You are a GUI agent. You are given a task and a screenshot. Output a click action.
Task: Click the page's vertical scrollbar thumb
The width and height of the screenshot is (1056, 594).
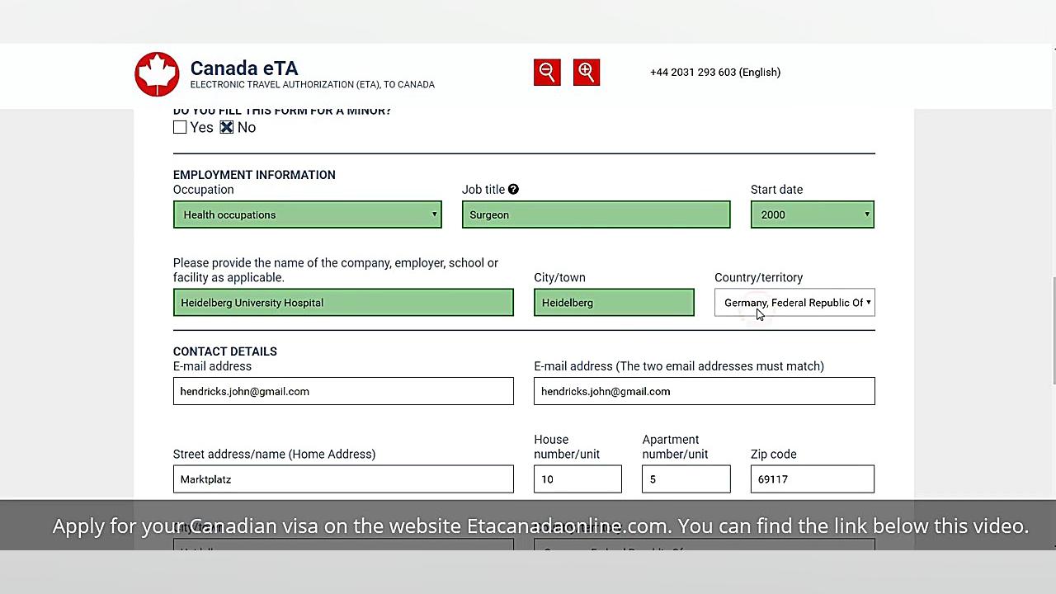tap(1054, 330)
